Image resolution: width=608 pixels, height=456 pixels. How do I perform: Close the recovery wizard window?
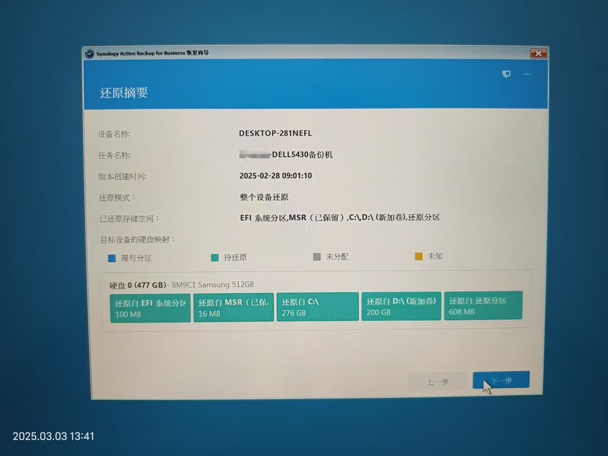pyautogui.click(x=539, y=53)
